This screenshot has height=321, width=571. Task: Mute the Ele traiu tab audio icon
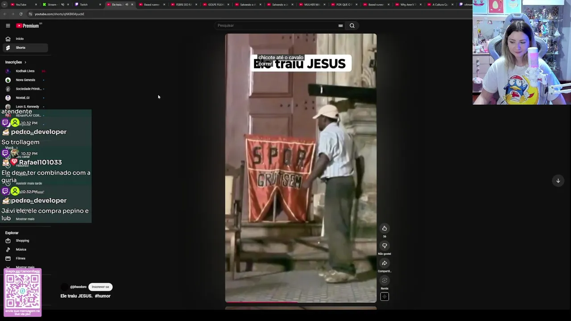click(127, 4)
